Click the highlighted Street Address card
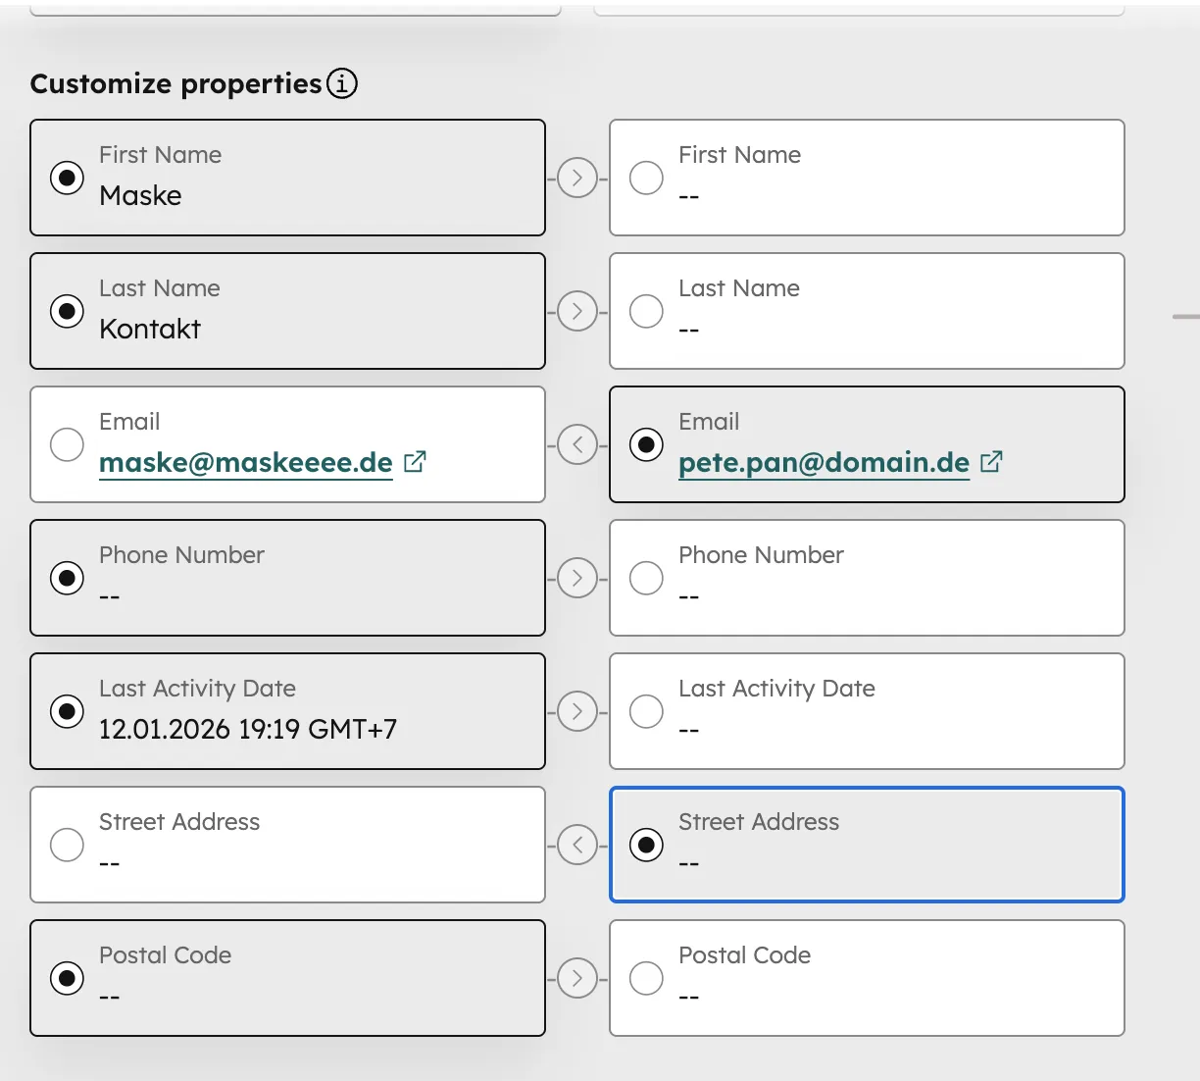 tap(867, 845)
